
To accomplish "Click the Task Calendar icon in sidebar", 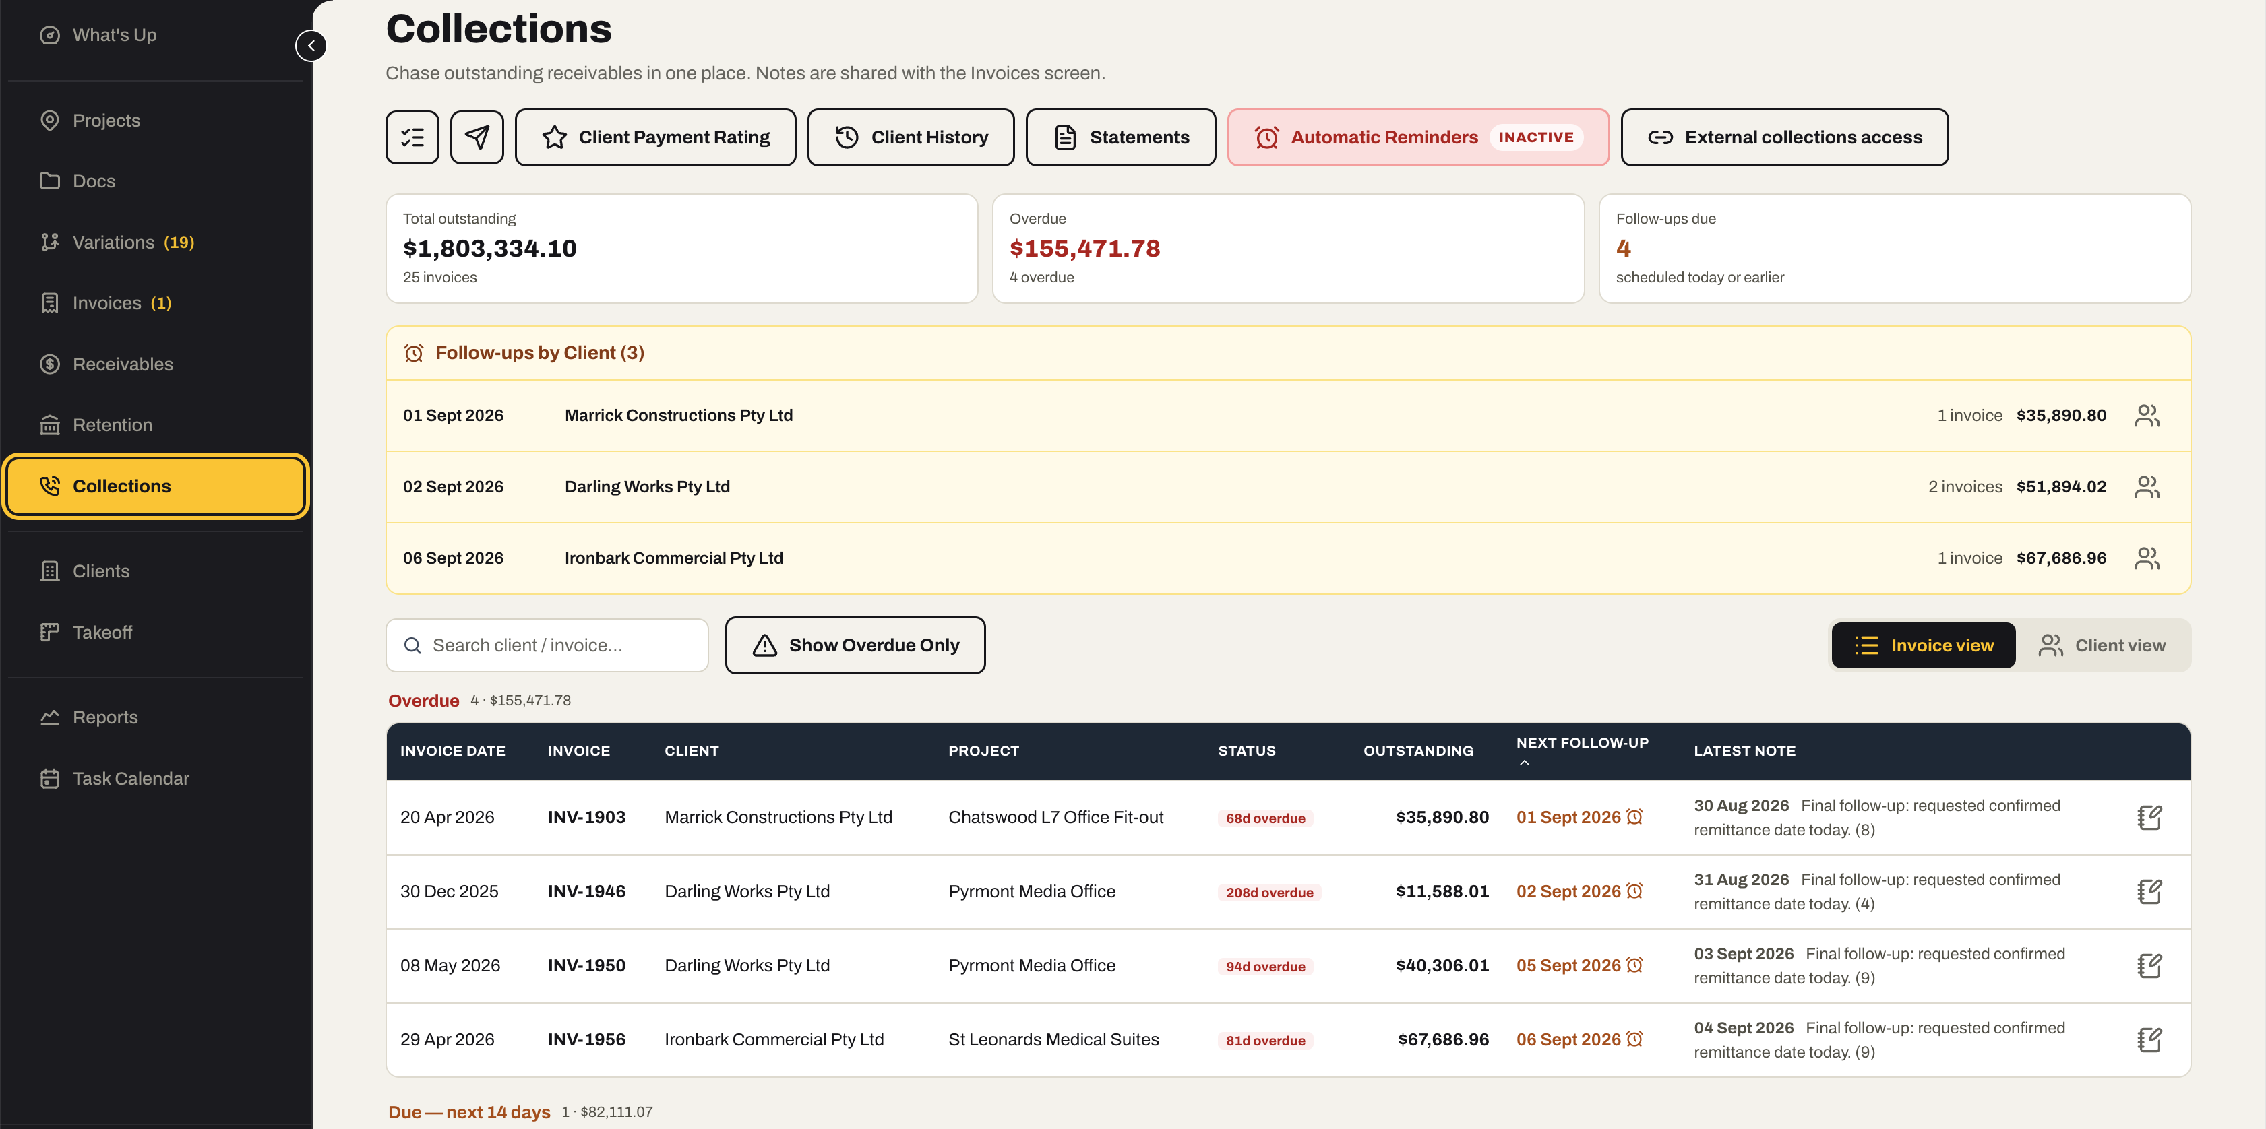I will click(x=50, y=778).
